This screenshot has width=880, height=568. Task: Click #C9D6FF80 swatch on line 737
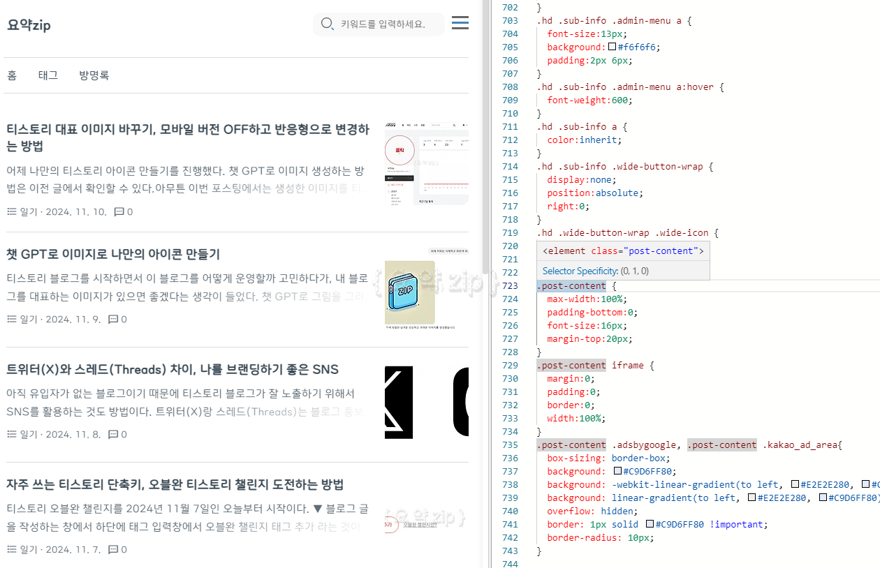[617, 471]
